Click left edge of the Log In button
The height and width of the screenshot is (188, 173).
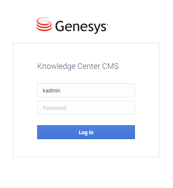coord(39,132)
